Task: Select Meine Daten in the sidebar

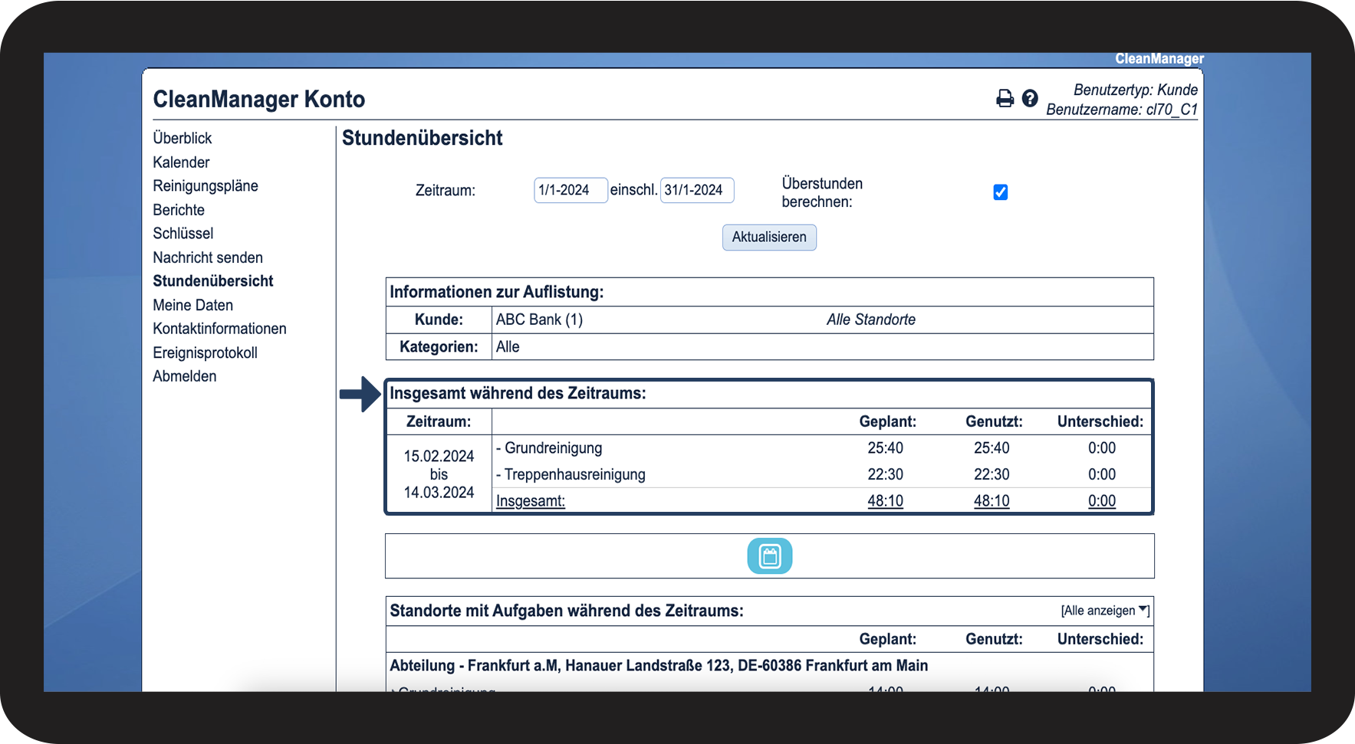Action: pyautogui.click(x=192, y=305)
